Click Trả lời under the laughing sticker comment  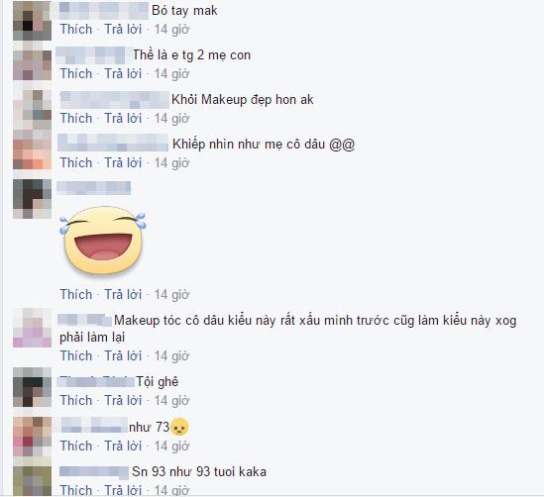[x=123, y=295]
